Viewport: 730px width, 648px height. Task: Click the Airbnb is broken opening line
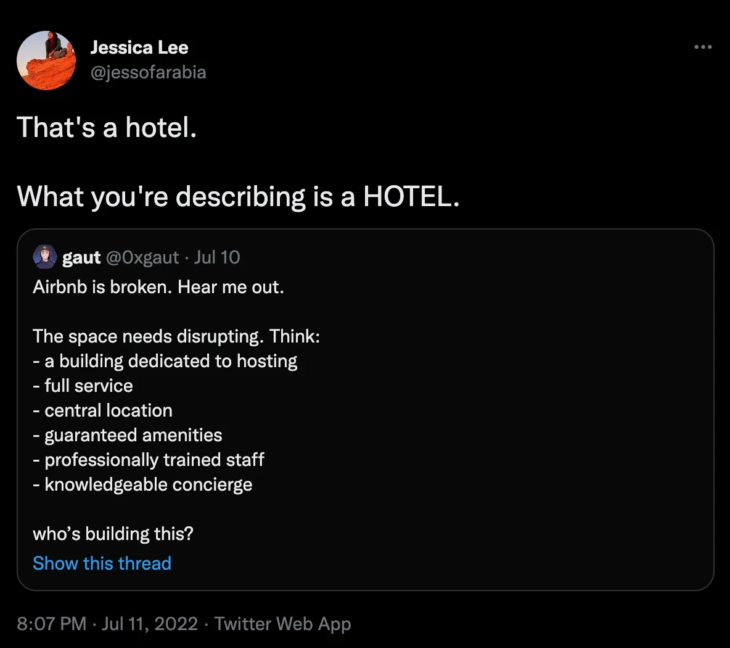[158, 287]
